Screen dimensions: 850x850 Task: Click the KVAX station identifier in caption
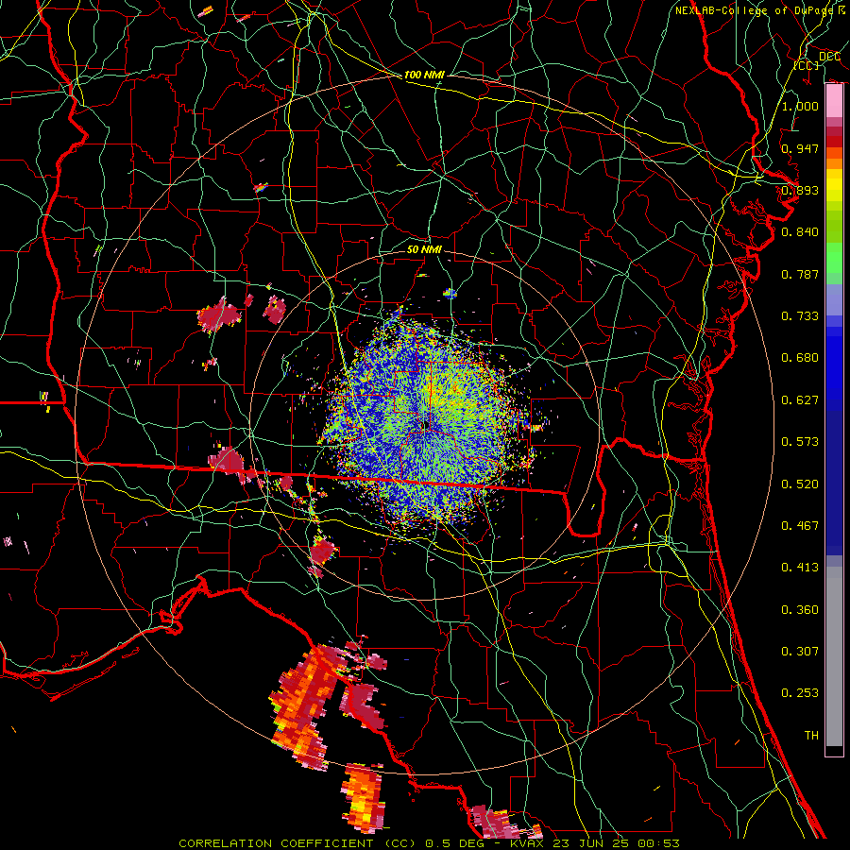(526, 843)
